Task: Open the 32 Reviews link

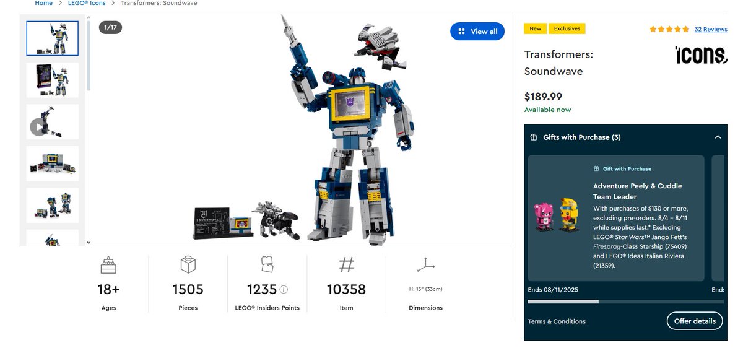Action: (x=711, y=29)
